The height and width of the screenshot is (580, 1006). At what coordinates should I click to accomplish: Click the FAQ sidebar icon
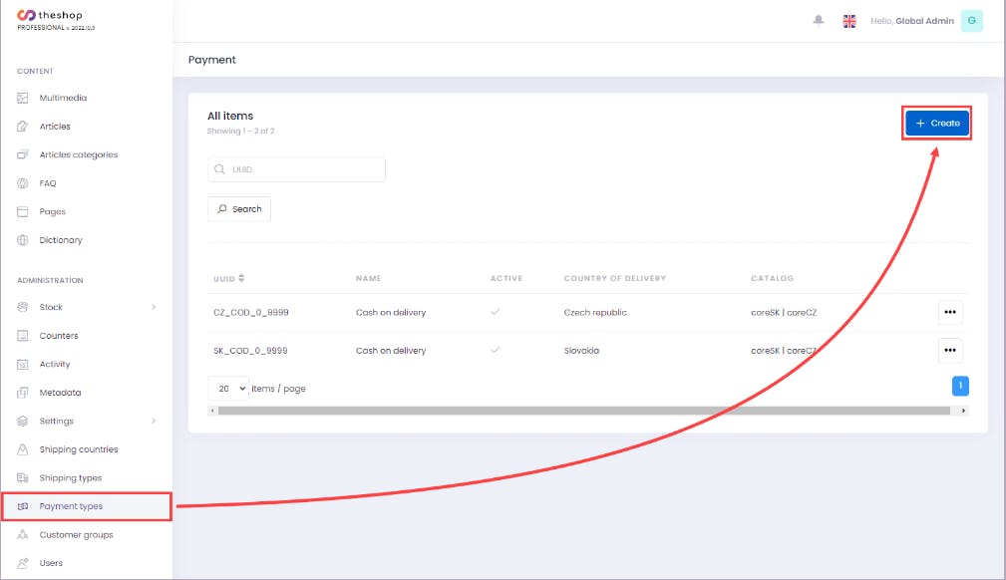pyautogui.click(x=23, y=183)
